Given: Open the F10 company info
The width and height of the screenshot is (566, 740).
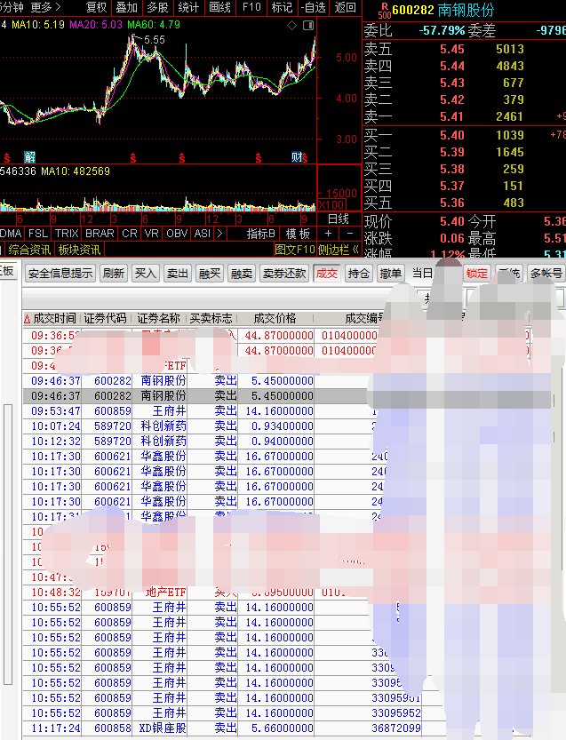Looking at the screenshot, I should click(x=251, y=7).
